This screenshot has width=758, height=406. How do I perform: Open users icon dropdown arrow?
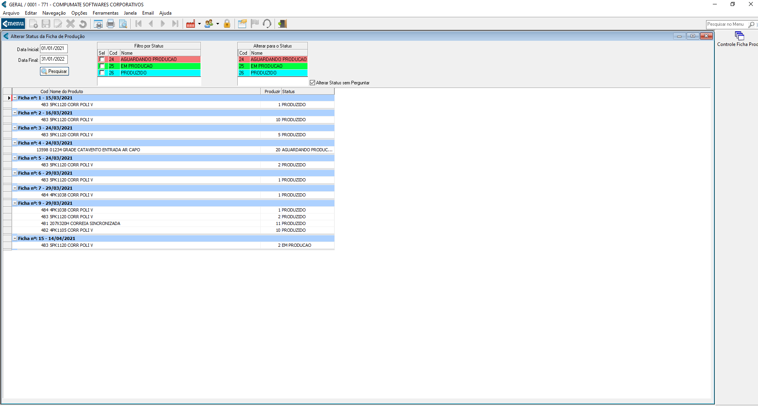tap(218, 24)
